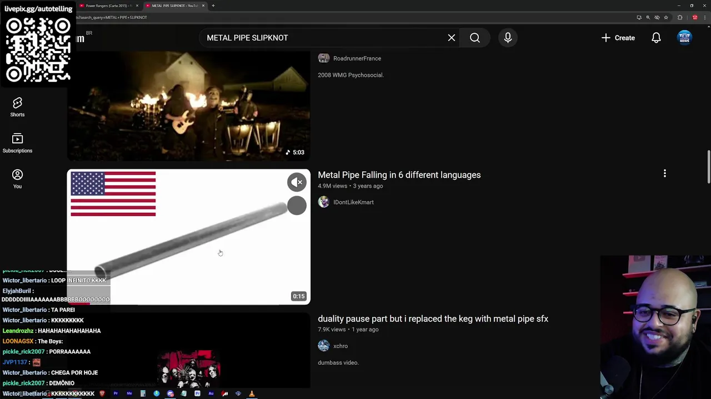Toggle captions on the Metal Pipe preview
The height and width of the screenshot is (399, 711).
point(297,206)
